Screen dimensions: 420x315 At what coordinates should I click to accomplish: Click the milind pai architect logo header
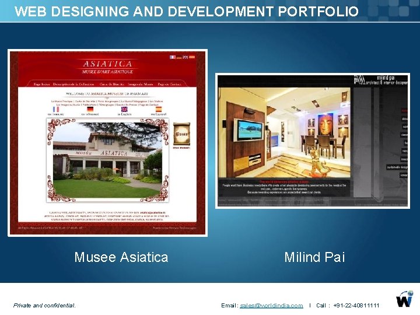click(380, 80)
